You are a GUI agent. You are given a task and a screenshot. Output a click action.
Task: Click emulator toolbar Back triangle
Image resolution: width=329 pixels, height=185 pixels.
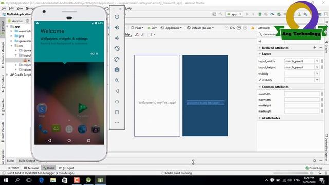(x=117, y=91)
